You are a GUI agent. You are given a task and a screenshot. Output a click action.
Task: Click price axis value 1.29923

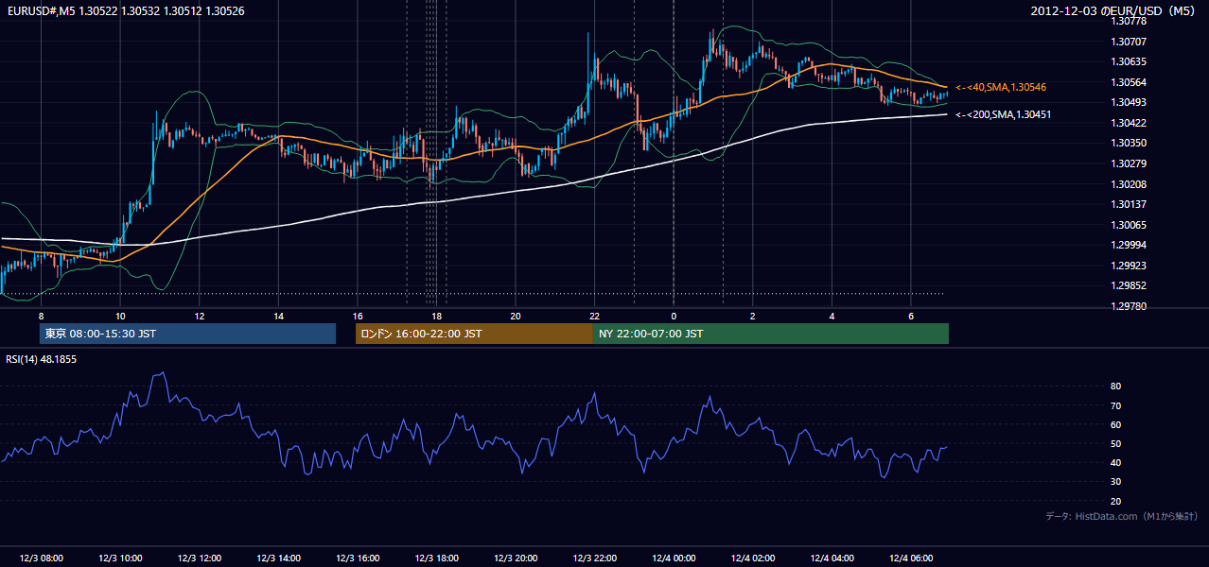click(x=1130, y=266)
